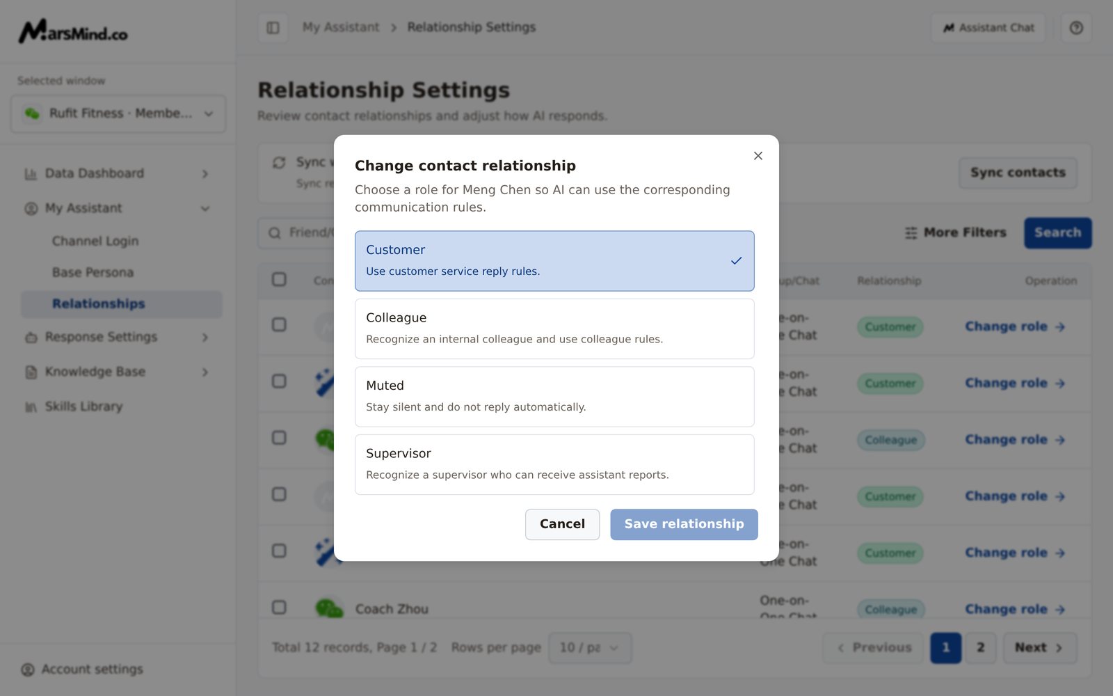
Task: Click the Response Settings icon
Action: [x=31, y=338]
